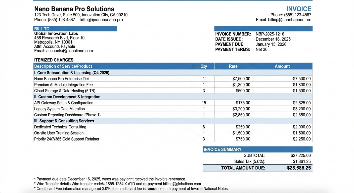354x193 pixels.
Task: Click the billing@globalinno.com payment email link
Action: click(x=182, y=184)
